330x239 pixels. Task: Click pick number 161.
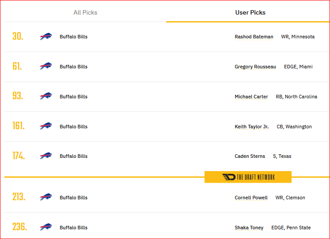(19, 126)
